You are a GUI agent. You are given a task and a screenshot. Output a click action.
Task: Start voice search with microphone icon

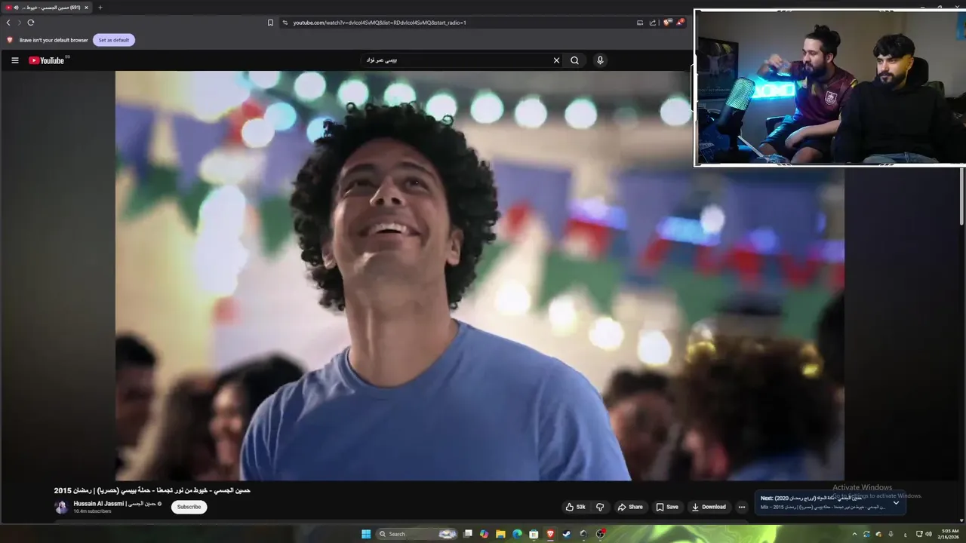click(x=600, y=60)
